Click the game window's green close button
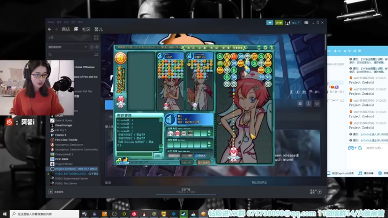388x218 pixels. point(272,47)
